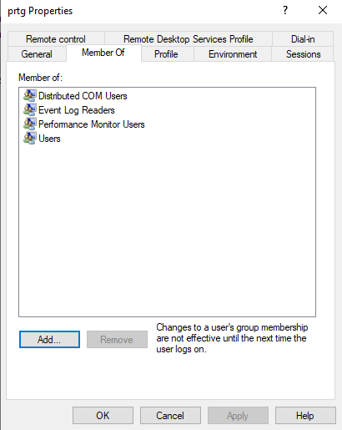Click the question mark help icon in the title bar
This screenshot has height=430, width=342.
point(285,11)
